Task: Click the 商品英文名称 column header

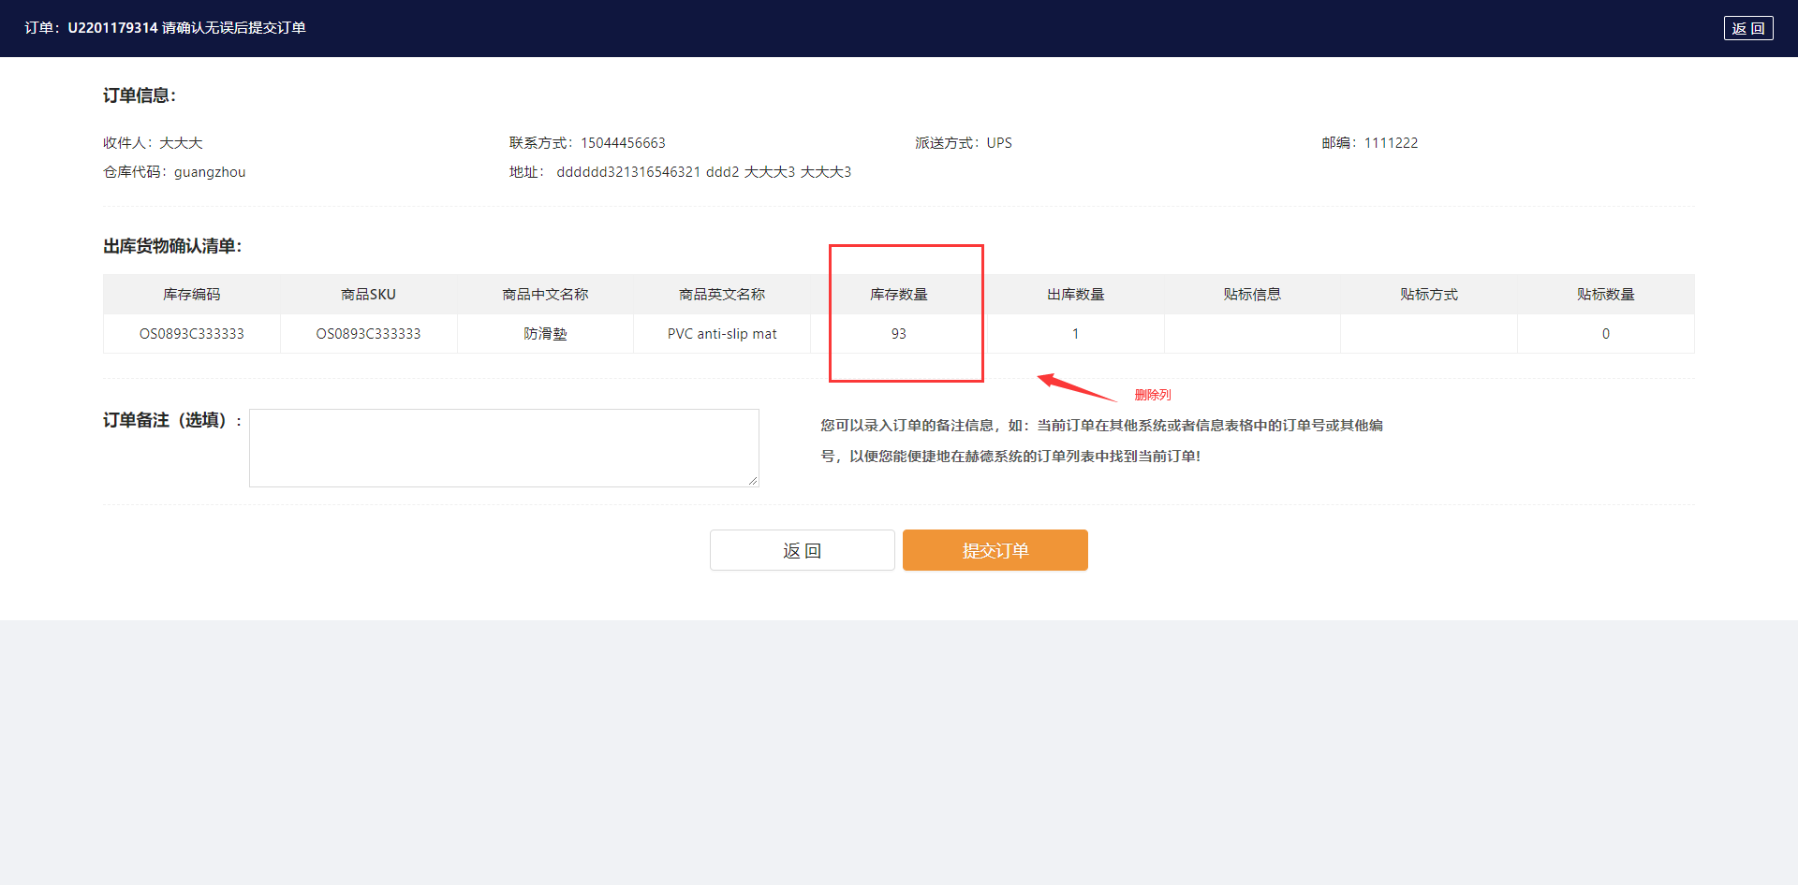Action: coord(722,294)
